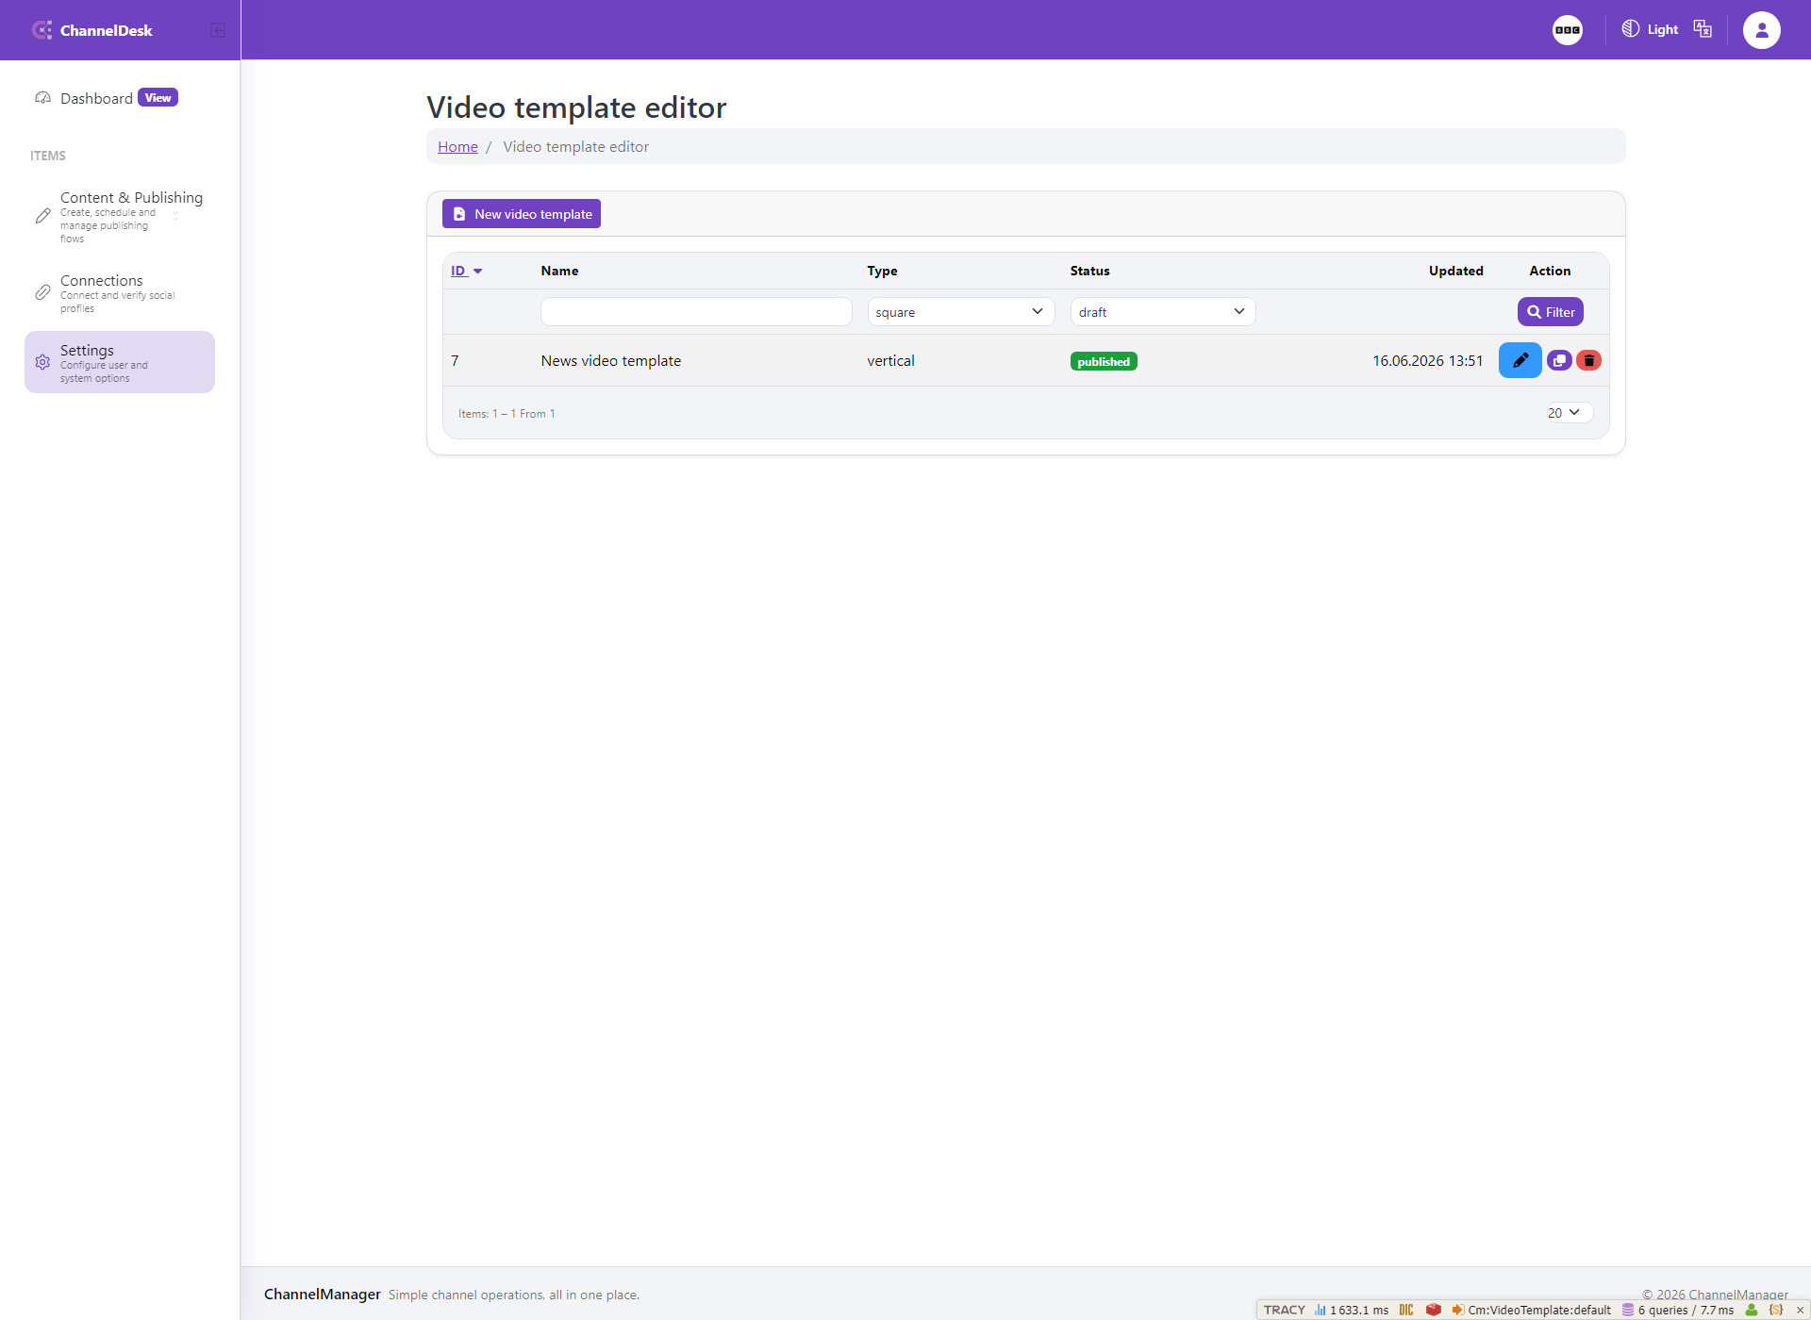Duplicate News video template with copy icon
1811x1320 pixels.
pos(1559,360)
